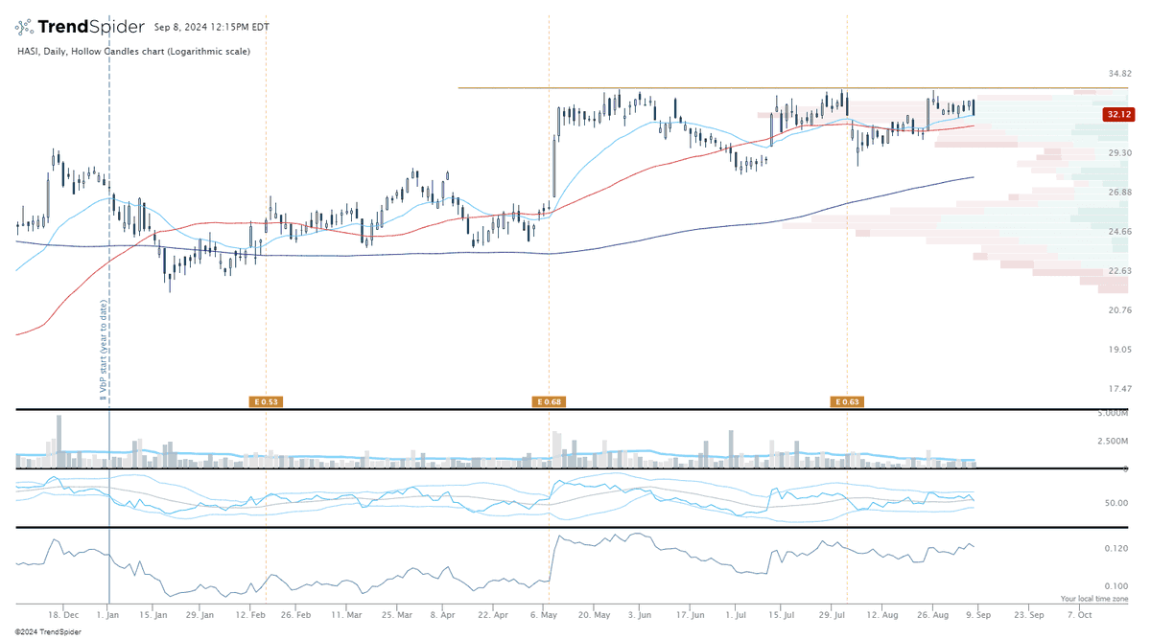Click the 0.100 indicator axis label
Screen dimensions: 1151x639
(1118, 586)
